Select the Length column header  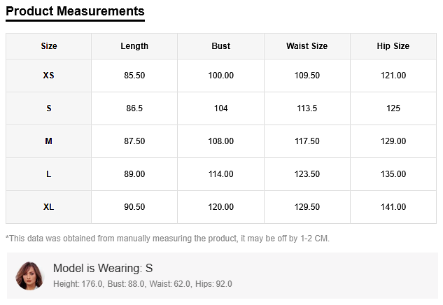[134, 46]
